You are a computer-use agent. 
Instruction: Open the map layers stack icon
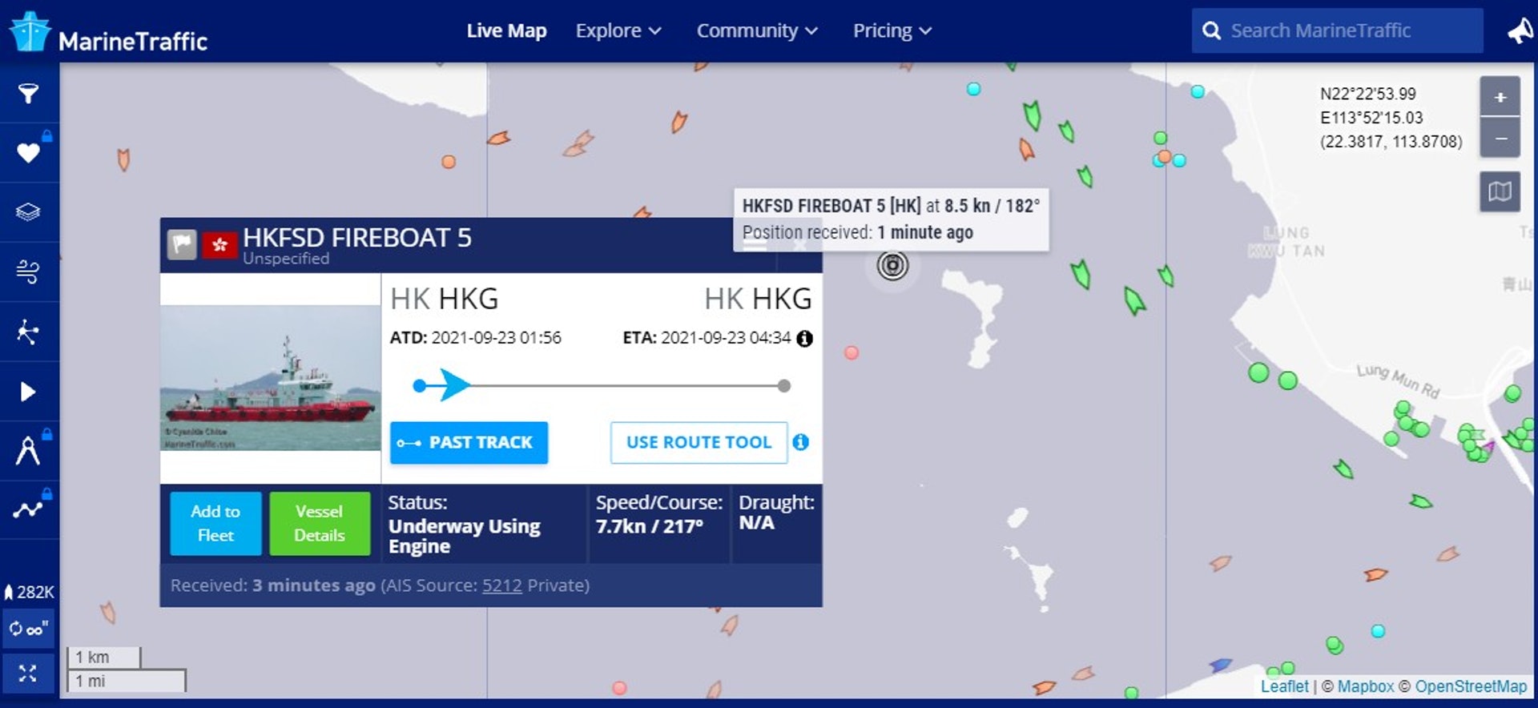28,212
